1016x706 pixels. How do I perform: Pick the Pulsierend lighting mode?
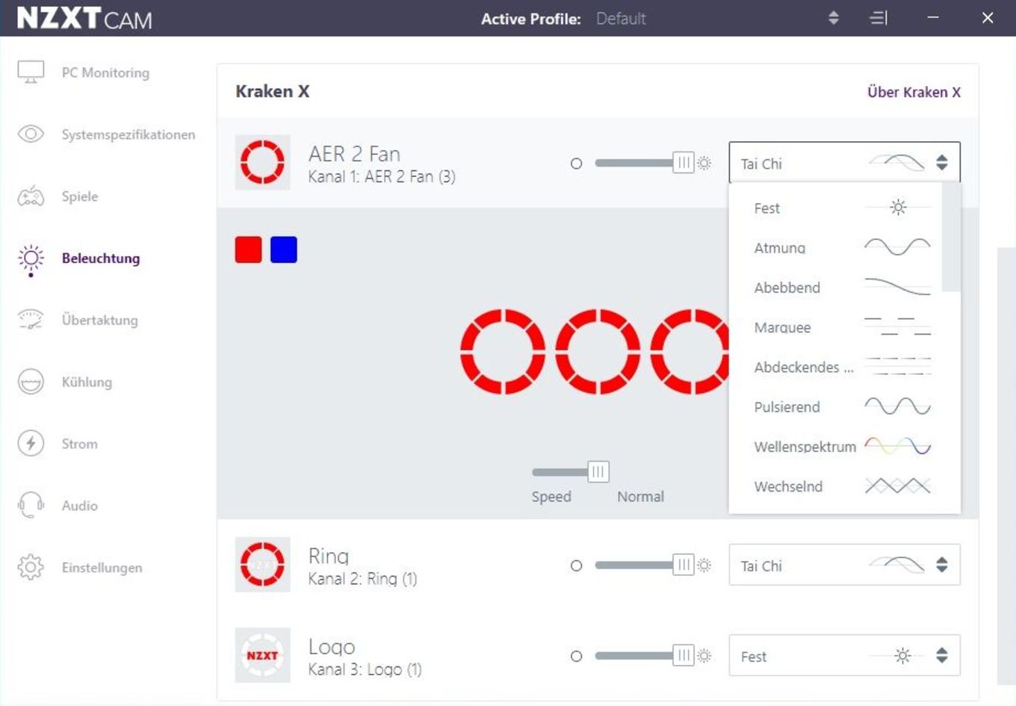click(835, 406)
